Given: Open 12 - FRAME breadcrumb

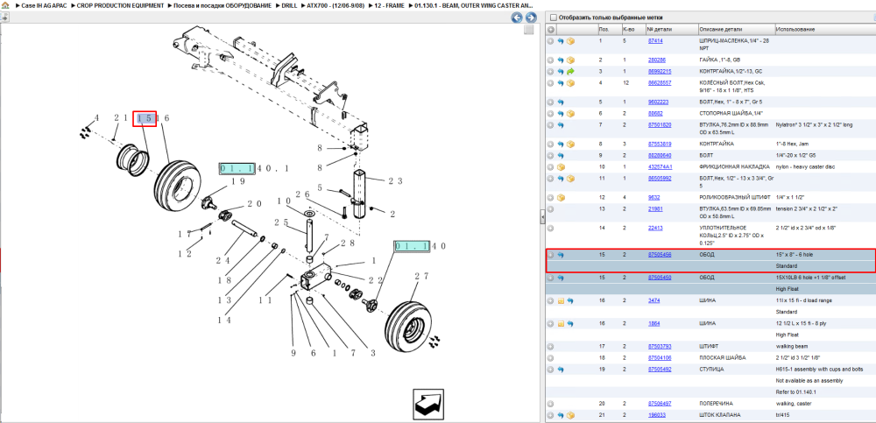Looking at the screenshot, I should (x=390, y=5).
